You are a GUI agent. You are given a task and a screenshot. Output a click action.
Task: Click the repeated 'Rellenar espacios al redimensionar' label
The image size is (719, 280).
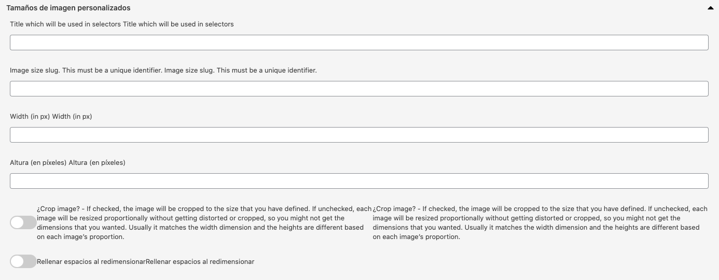(x=200, y=262)
